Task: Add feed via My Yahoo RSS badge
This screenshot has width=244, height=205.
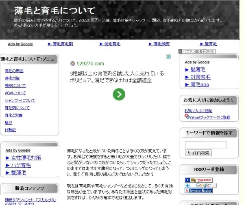Action: click(198, 180)
